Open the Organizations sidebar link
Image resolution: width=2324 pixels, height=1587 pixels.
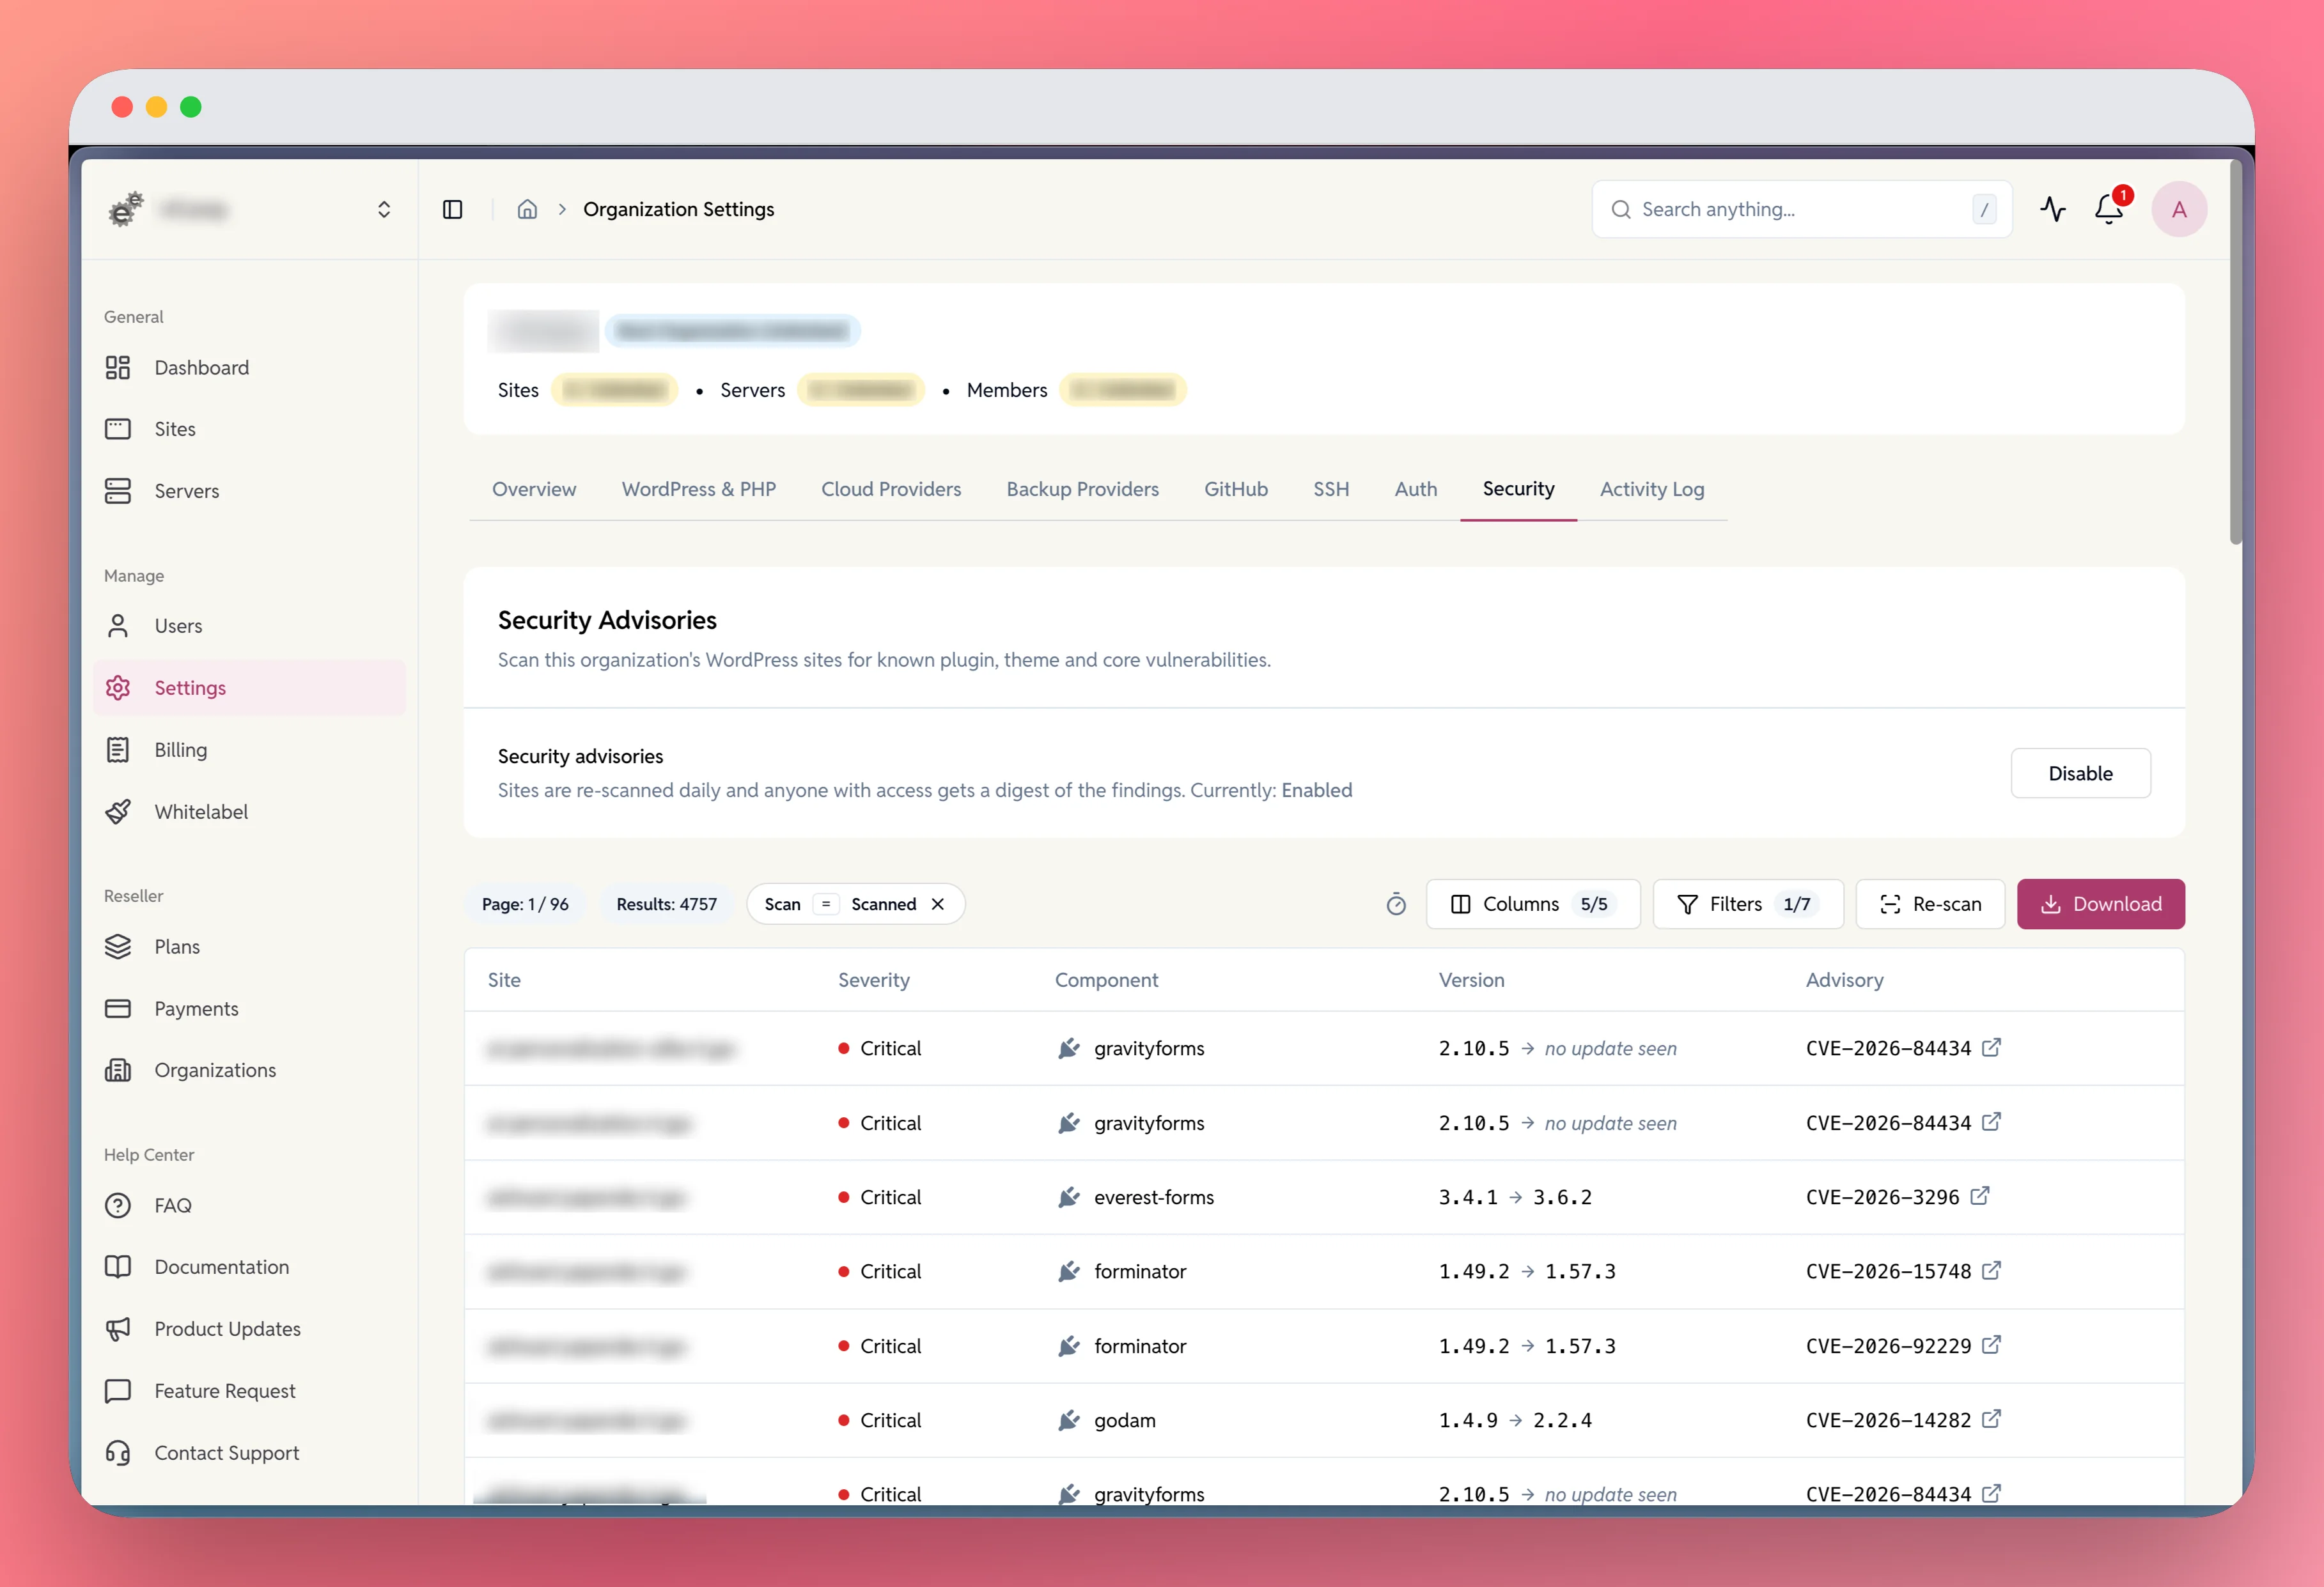coord(250,1070)
